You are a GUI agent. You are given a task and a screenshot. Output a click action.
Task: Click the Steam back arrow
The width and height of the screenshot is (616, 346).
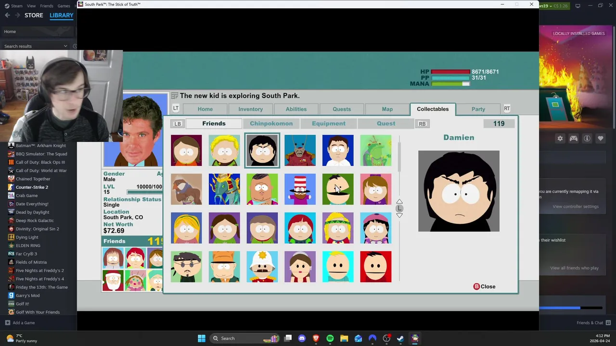(x=7, y=15)
